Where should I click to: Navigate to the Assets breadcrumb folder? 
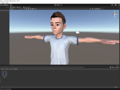tap(2, 69)
